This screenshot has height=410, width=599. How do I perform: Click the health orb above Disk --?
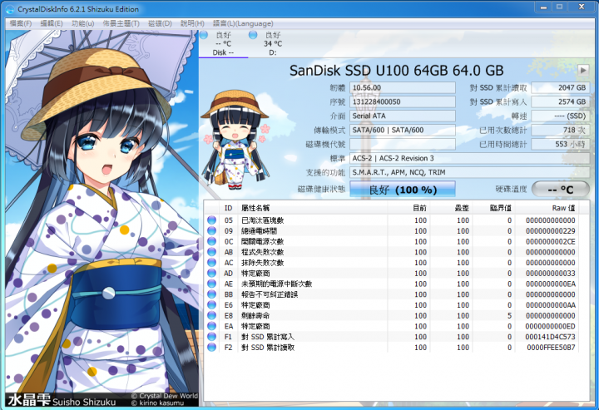click(204, 35)
